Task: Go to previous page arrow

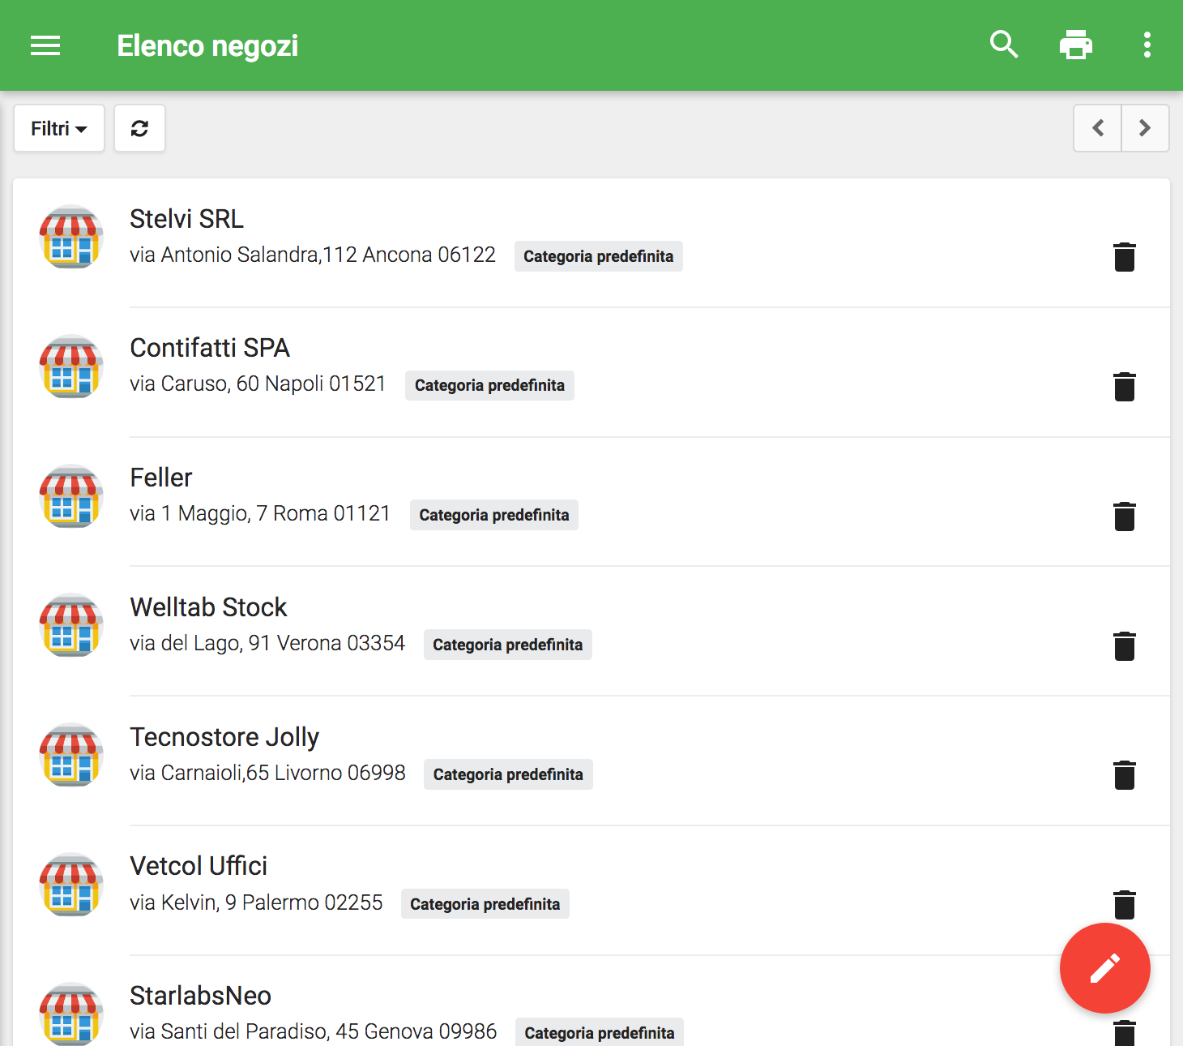Action: 1098,128
